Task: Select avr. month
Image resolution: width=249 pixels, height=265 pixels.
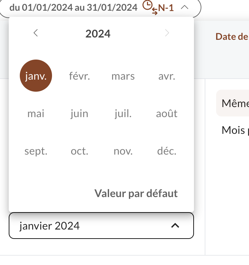Action: [167, 76]
